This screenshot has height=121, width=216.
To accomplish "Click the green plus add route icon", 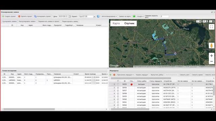I will tap(110, 75).
